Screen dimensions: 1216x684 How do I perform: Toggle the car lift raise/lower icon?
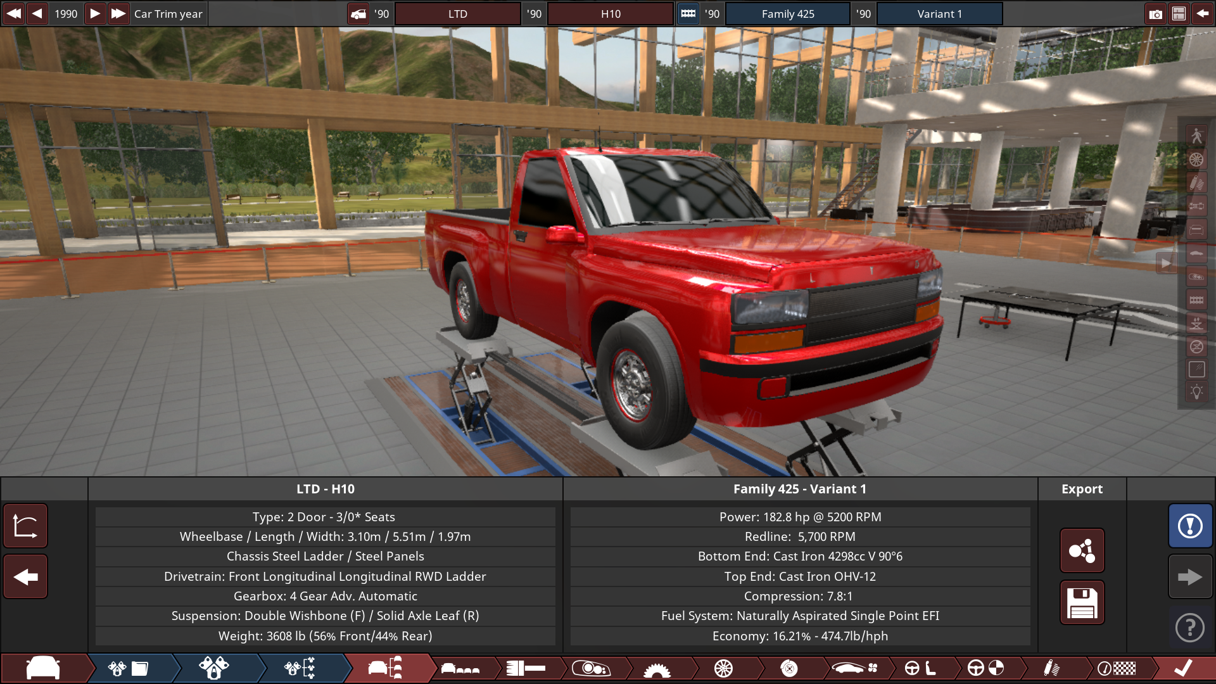point(1196,323)
